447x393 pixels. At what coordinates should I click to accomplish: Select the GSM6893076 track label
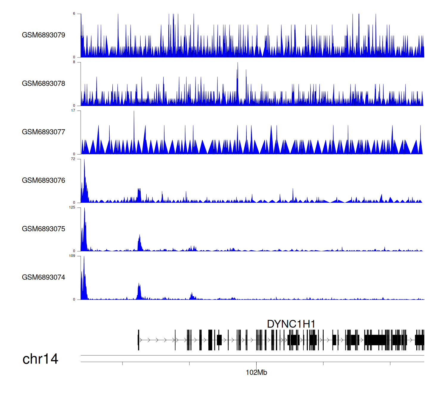44,180
